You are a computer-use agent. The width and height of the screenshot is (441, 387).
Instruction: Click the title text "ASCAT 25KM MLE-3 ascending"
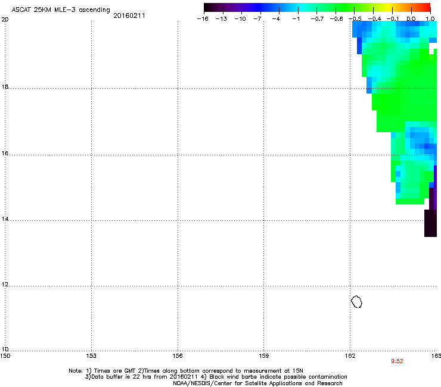pos(61,10)
